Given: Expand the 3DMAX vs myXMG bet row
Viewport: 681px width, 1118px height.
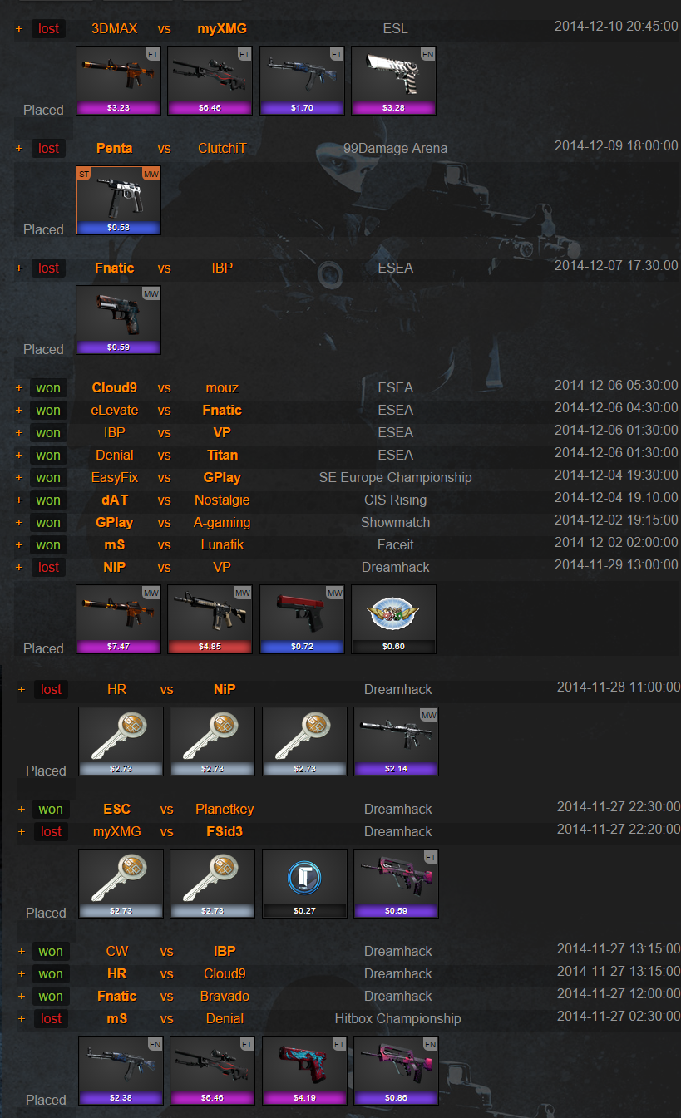Looking at the screenshot, I should (18, 29).
